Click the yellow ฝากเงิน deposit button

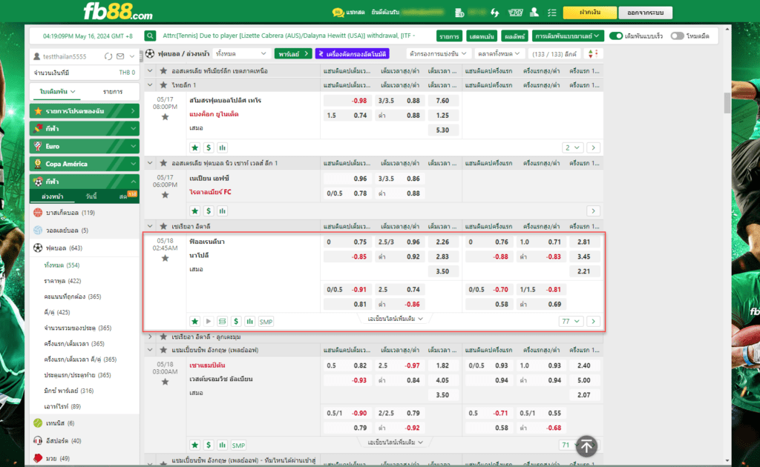click(590, 13)
